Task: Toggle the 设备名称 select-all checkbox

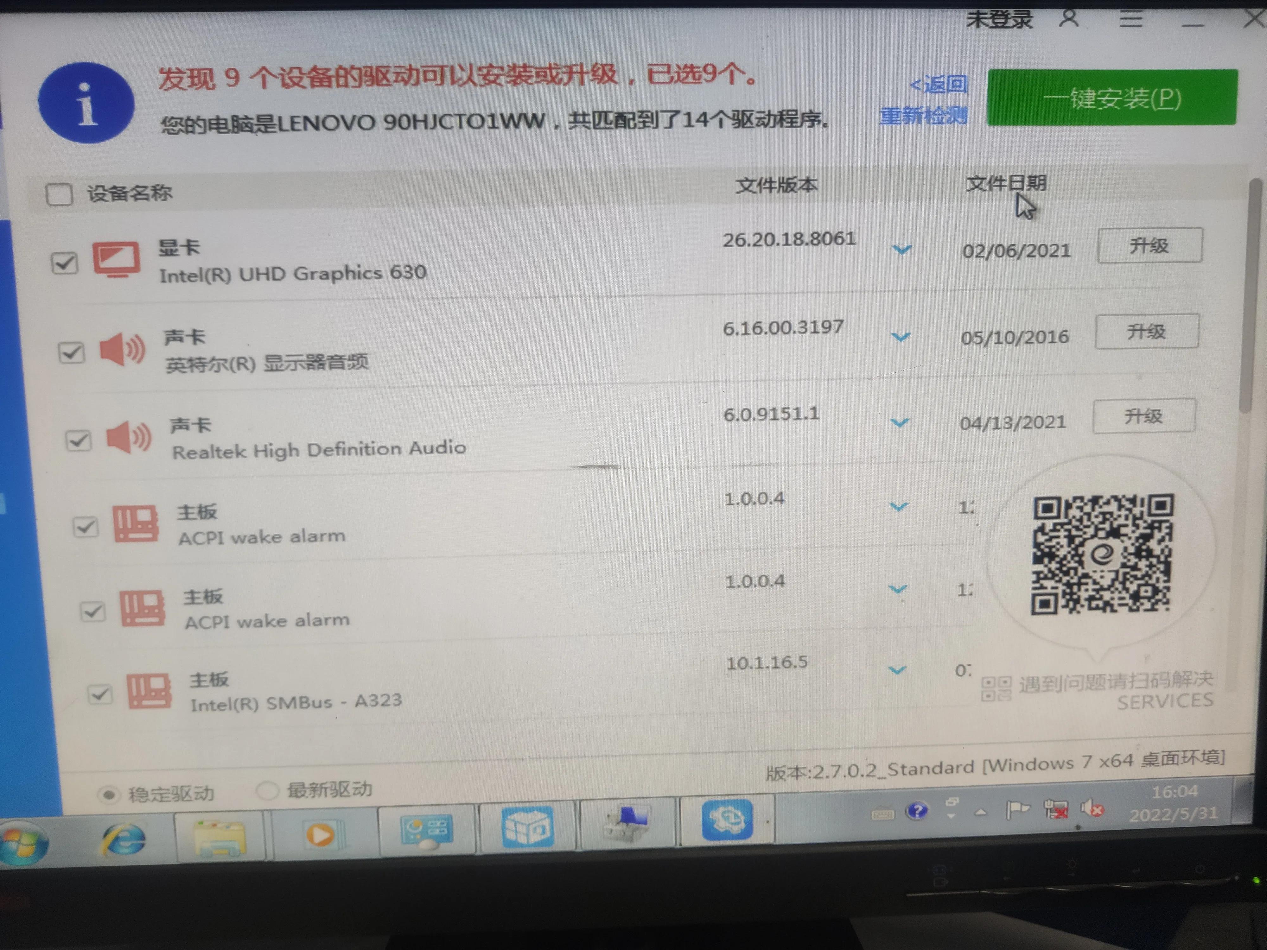Action: coord(59,194)
